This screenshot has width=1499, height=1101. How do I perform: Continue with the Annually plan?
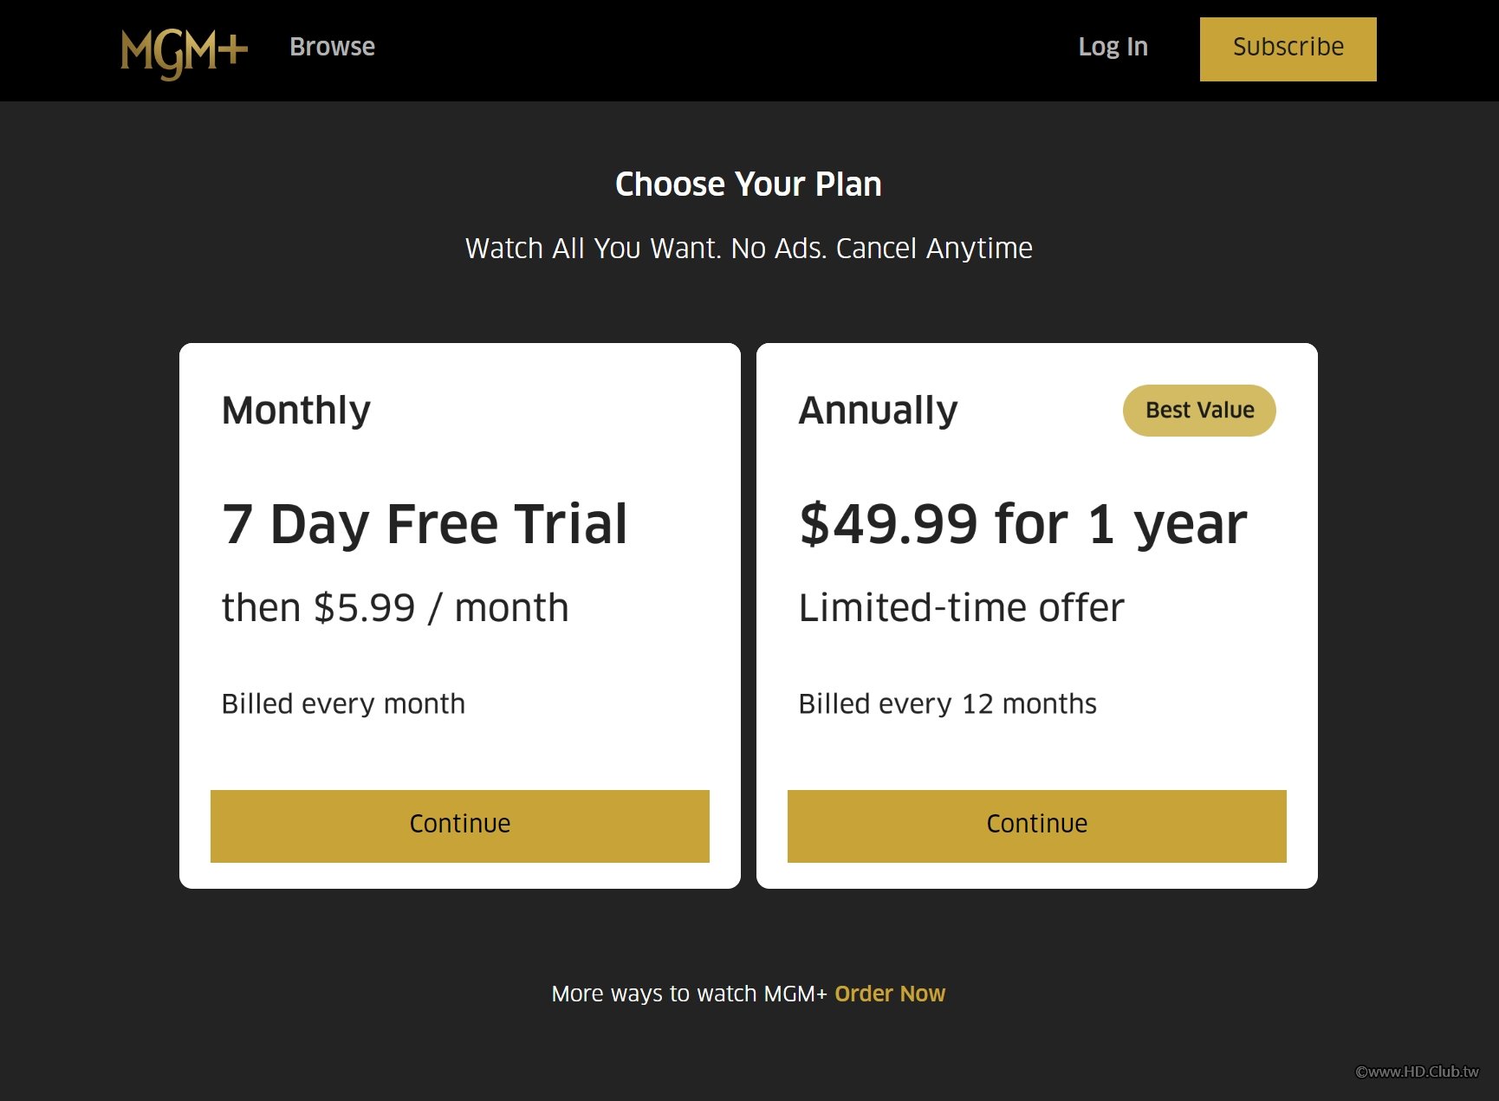click(x=1036, y=826)
